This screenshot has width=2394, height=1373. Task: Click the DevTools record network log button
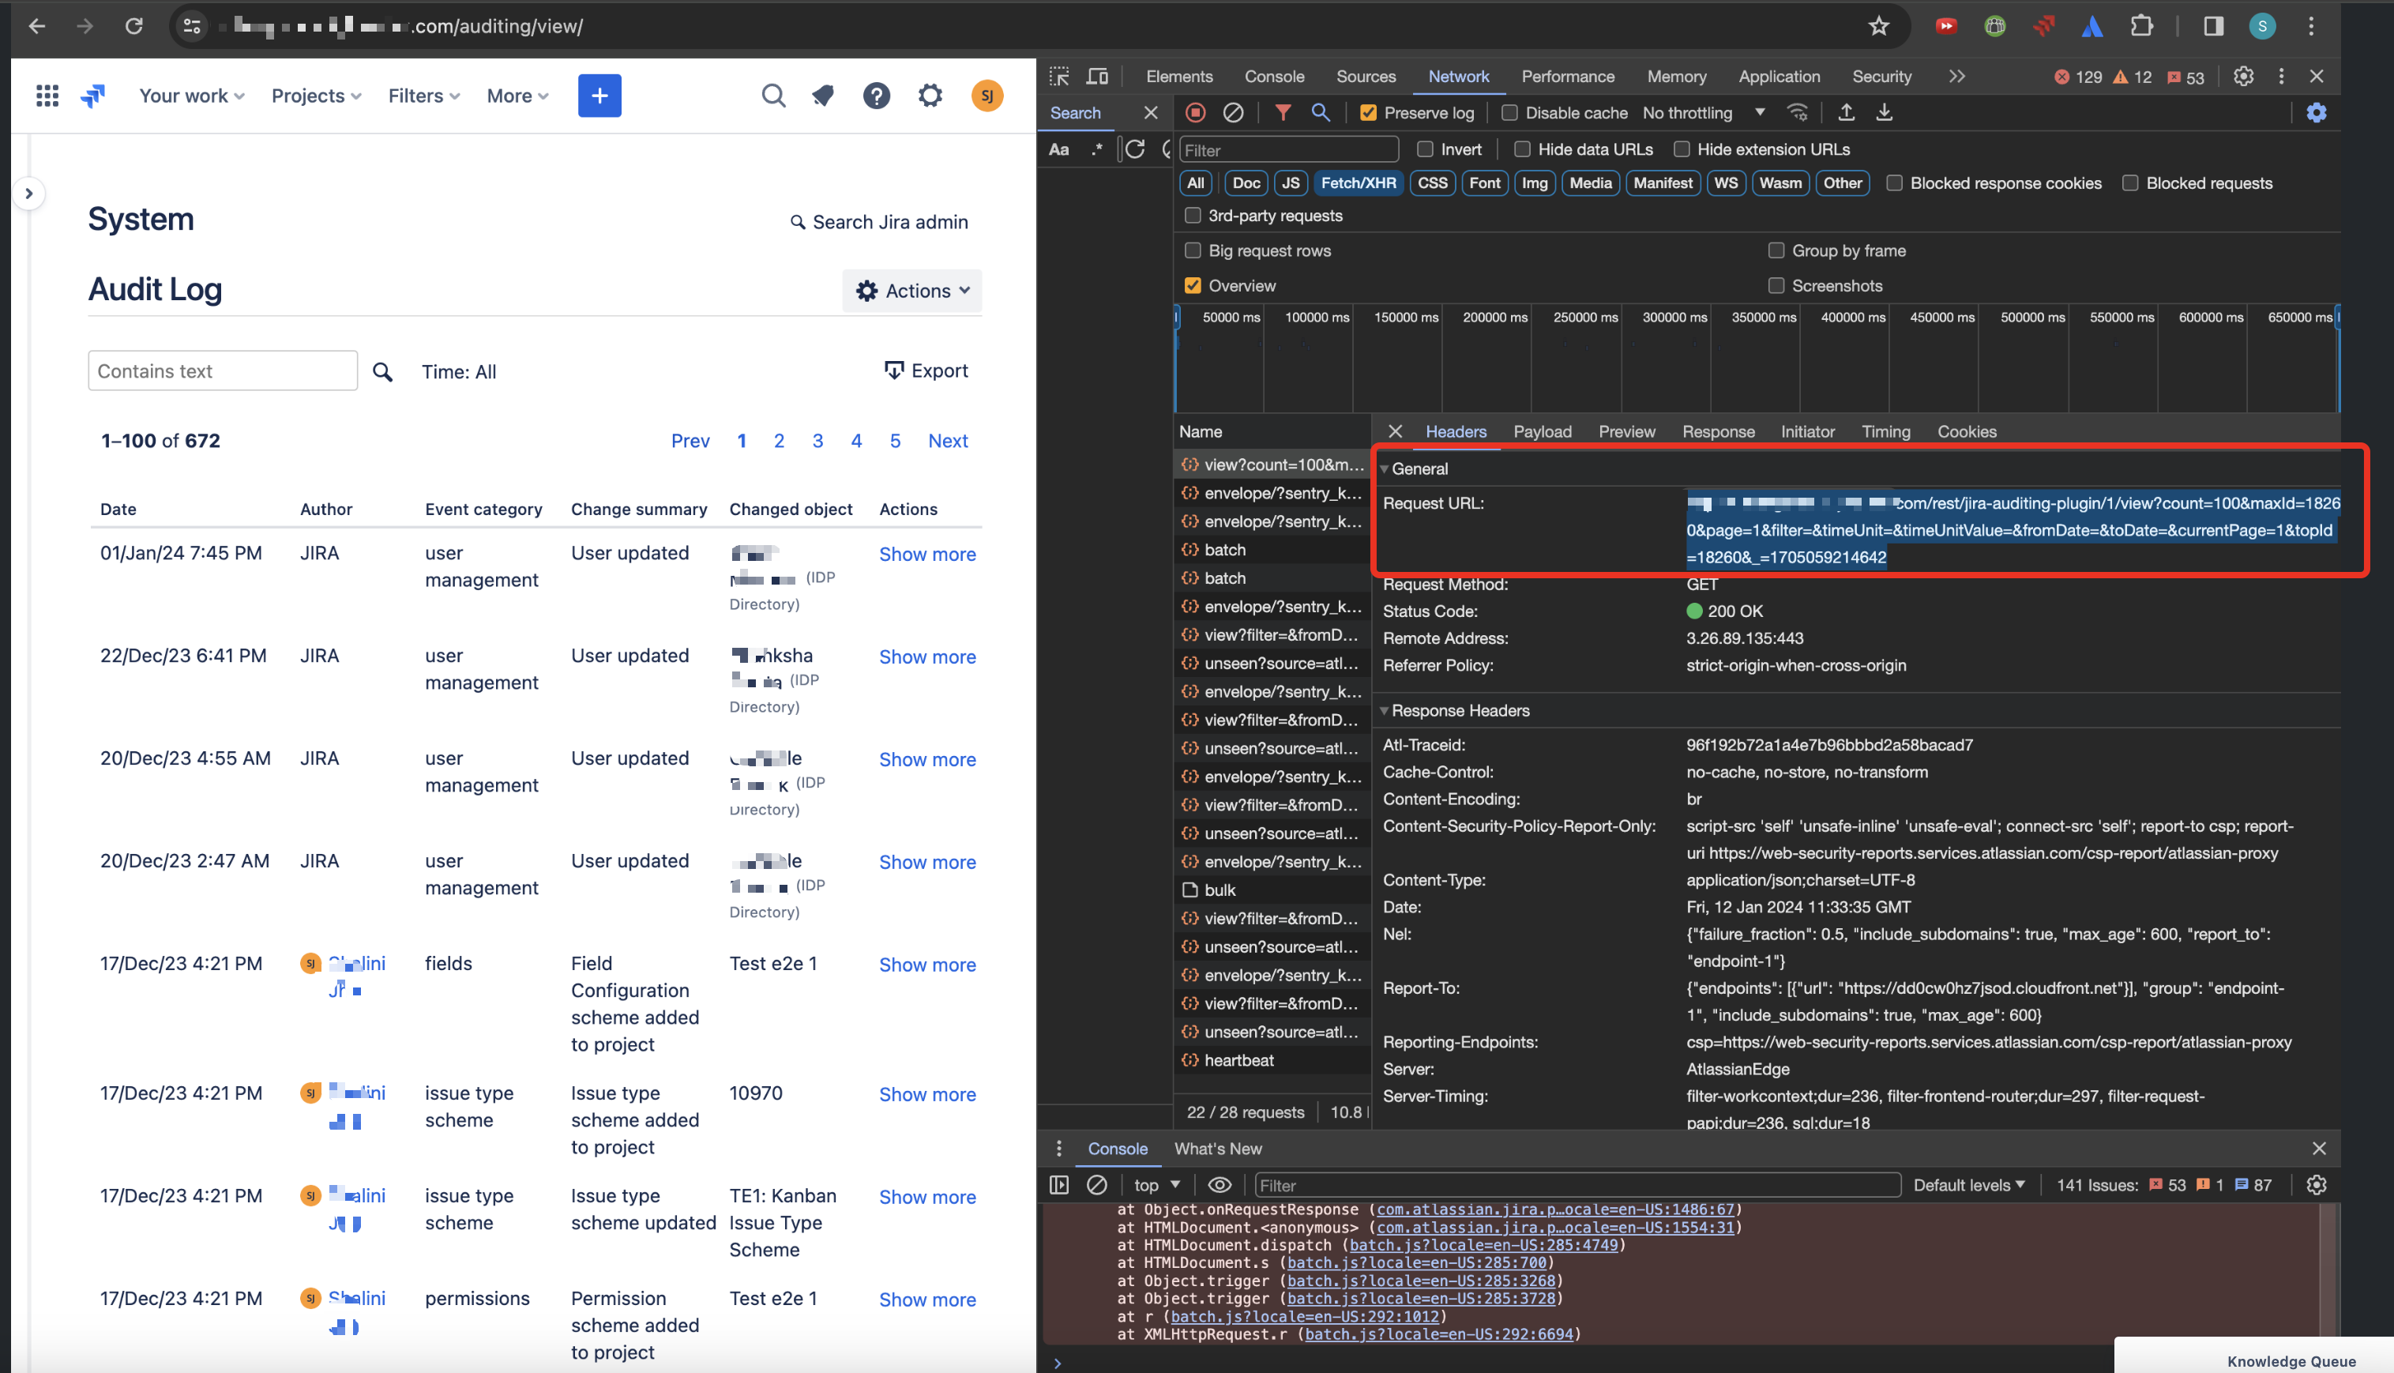point(1195,113)
